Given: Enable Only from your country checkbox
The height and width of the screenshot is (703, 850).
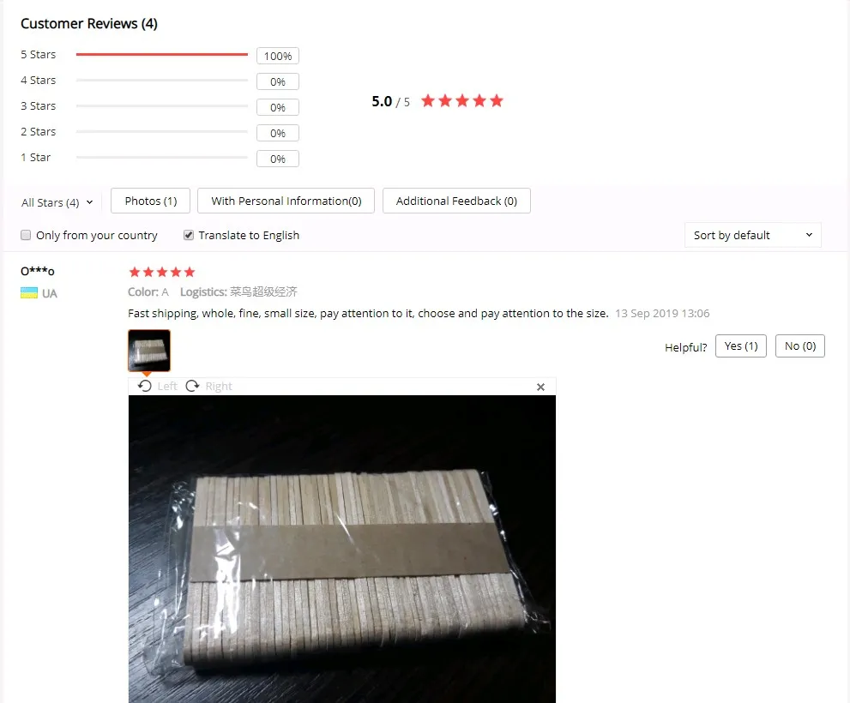Looking at the screenshot, I should (26, 235).
